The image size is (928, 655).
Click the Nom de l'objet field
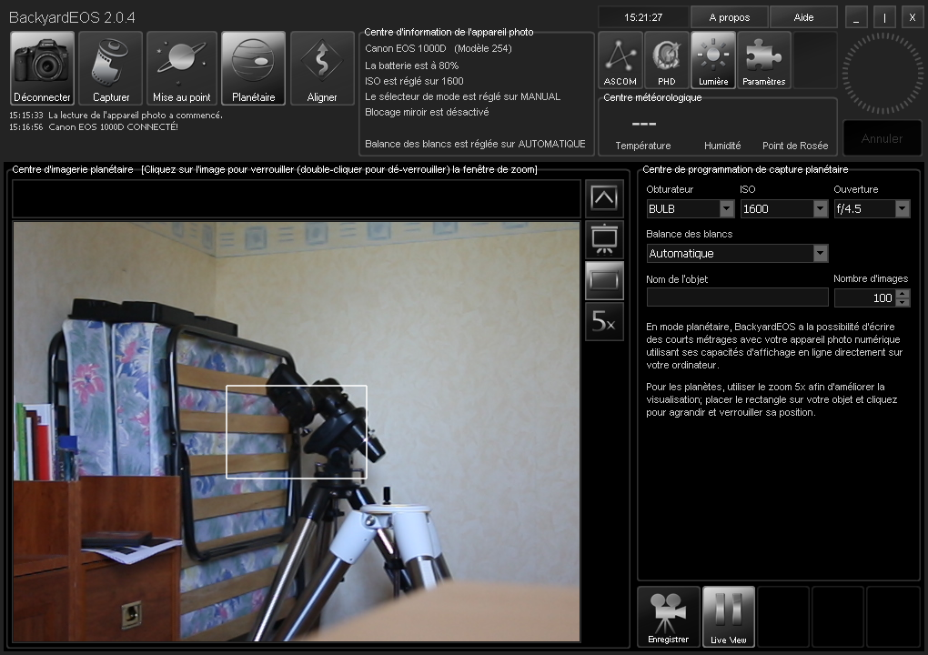coord(737,297)
